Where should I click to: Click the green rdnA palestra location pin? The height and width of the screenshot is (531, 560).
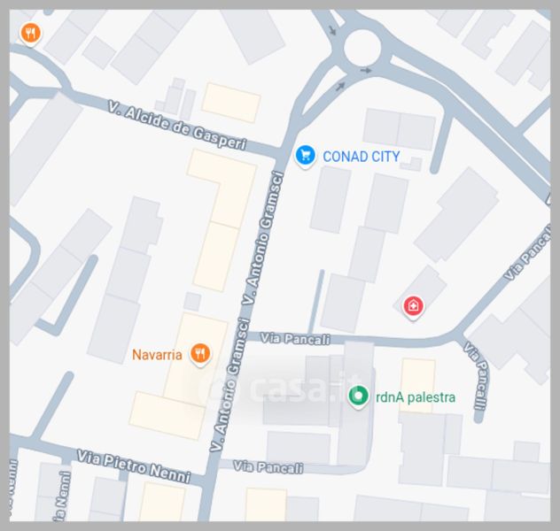click(x=358, y=396)
